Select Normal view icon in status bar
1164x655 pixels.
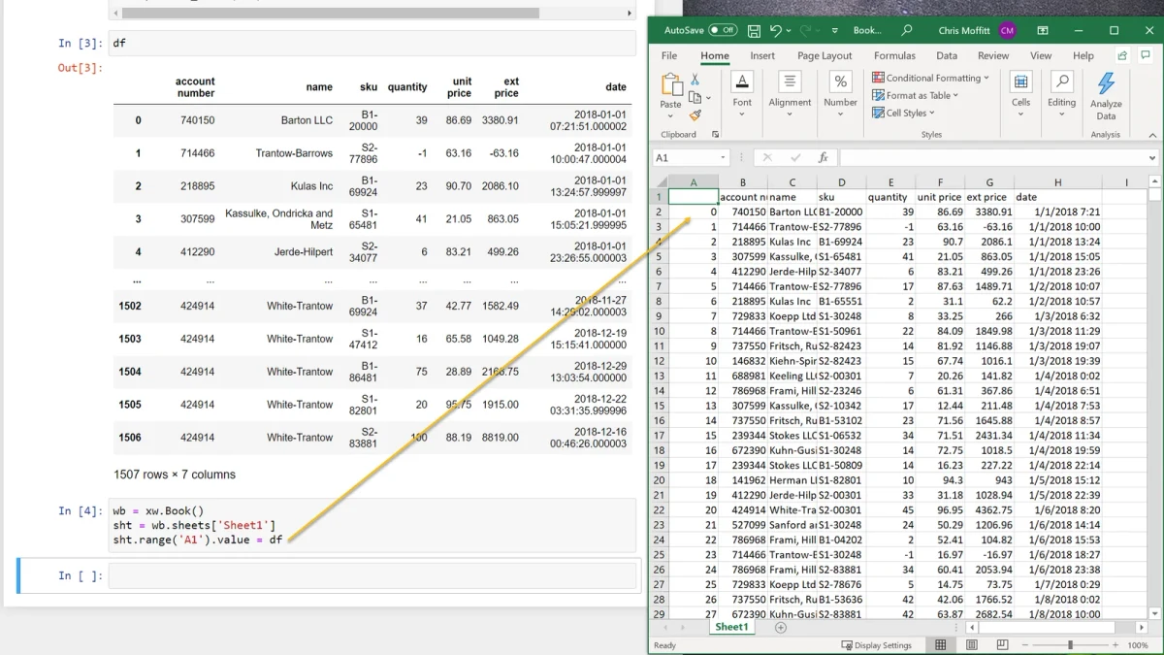940,645
